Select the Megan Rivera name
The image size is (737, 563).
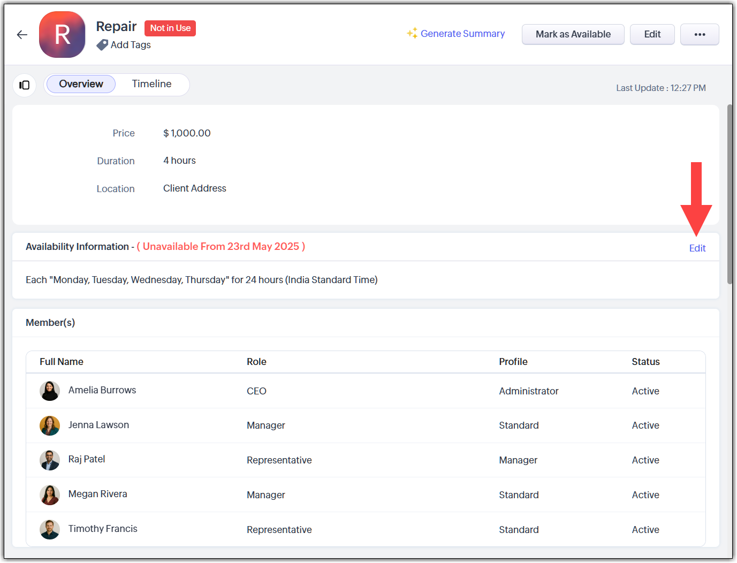point(98,494)
